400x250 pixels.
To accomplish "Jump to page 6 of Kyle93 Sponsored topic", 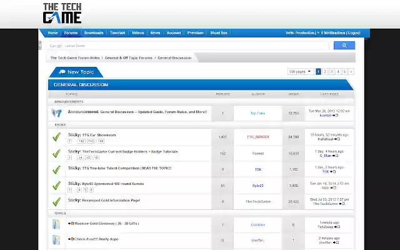I will tap(91, 190).
